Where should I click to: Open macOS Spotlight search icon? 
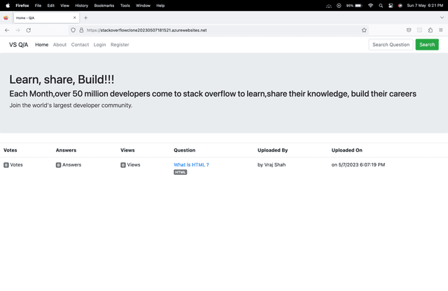pos(381,5)
